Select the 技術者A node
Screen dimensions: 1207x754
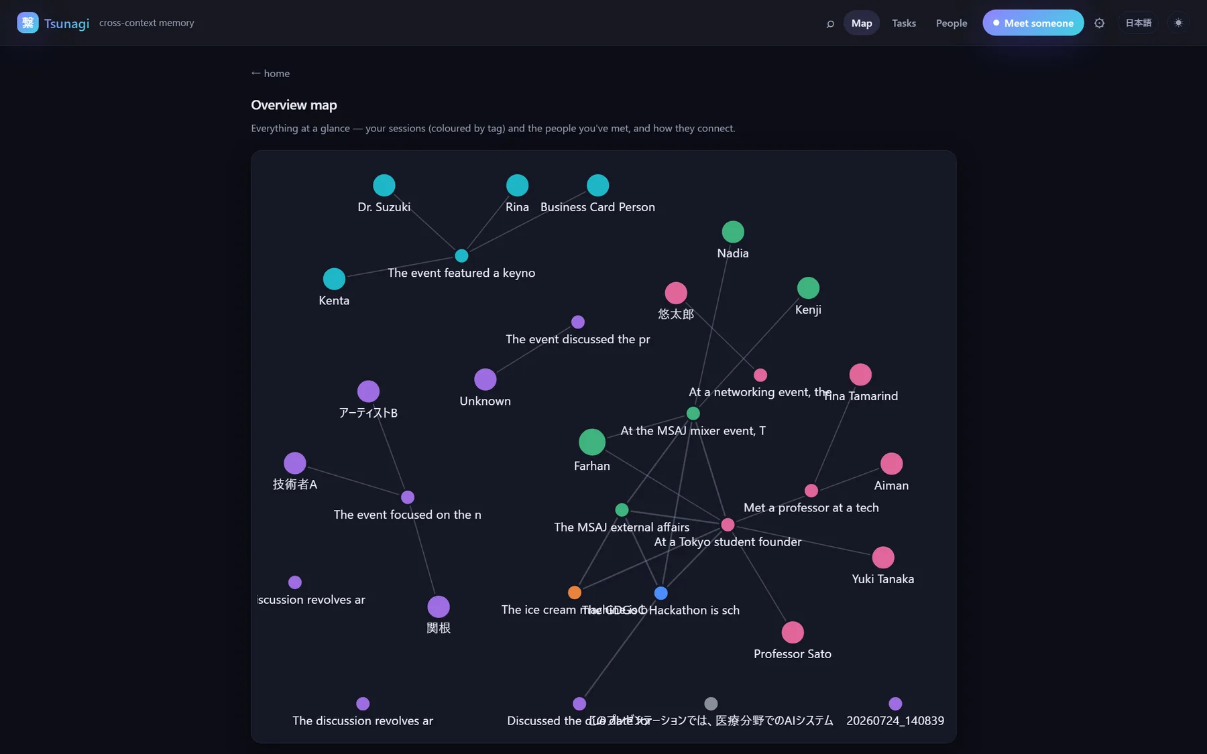pos(295,463)
